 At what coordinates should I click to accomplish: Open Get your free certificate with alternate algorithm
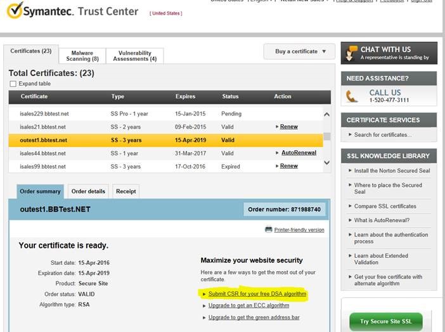click(x=388, y=280)
